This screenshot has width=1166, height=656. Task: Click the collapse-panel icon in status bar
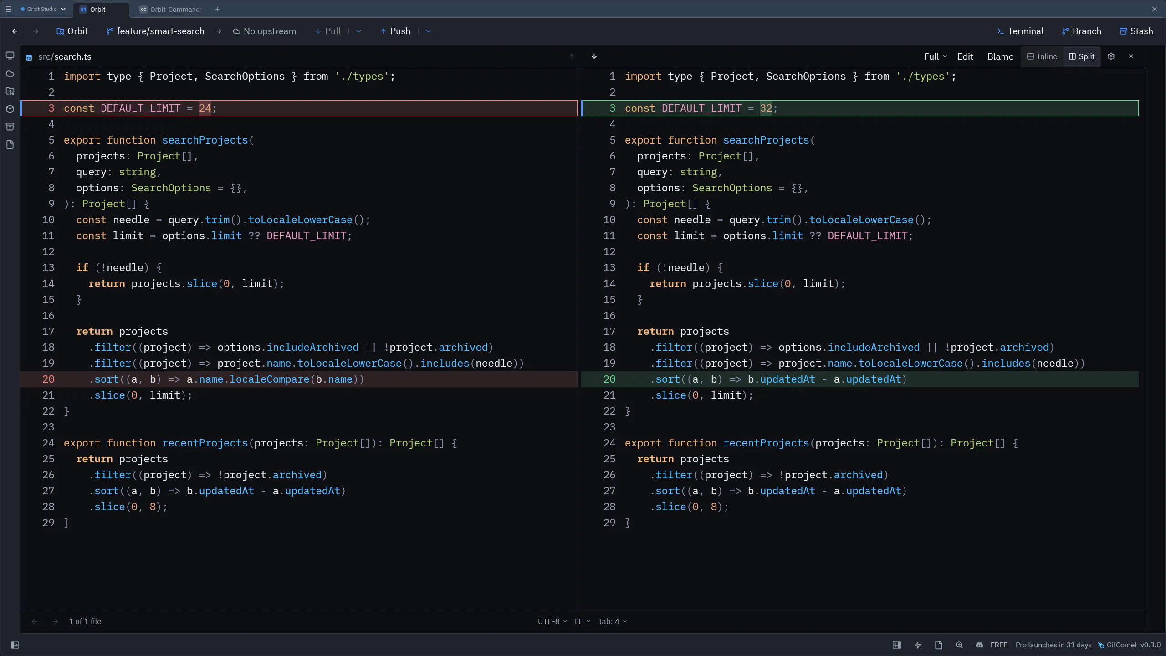[896, 645]
